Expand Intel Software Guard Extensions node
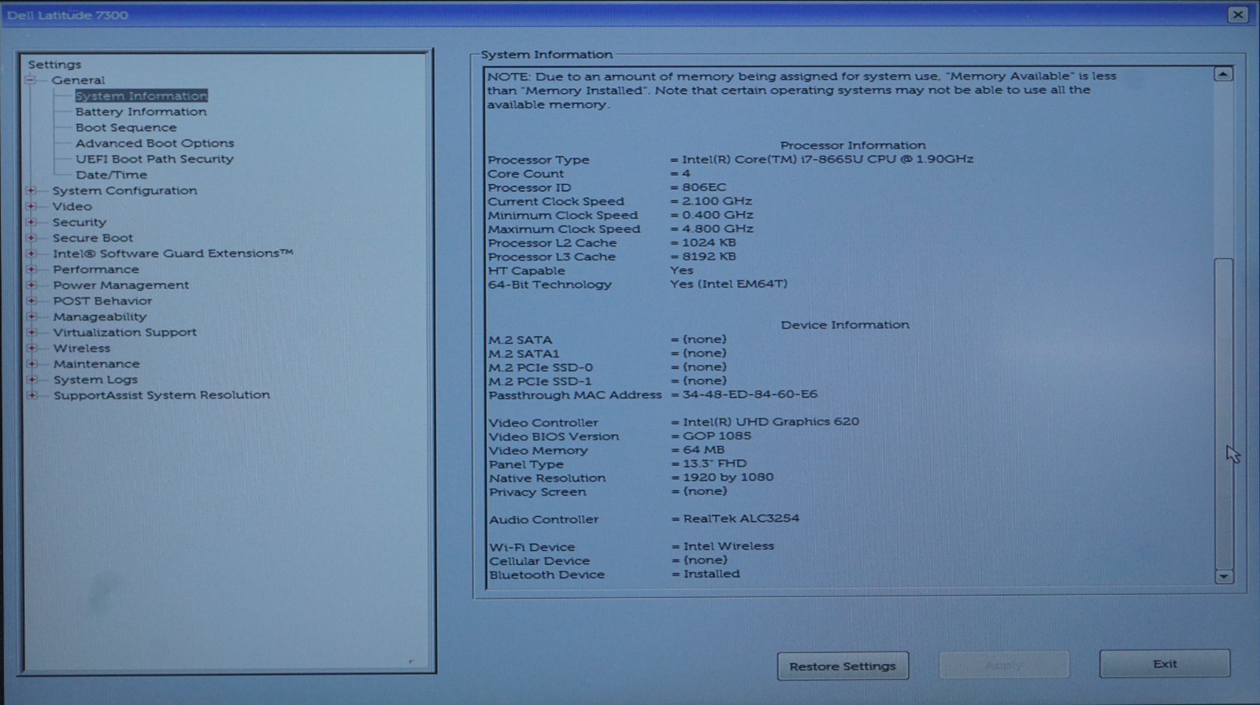 click(x=31, y=253)
